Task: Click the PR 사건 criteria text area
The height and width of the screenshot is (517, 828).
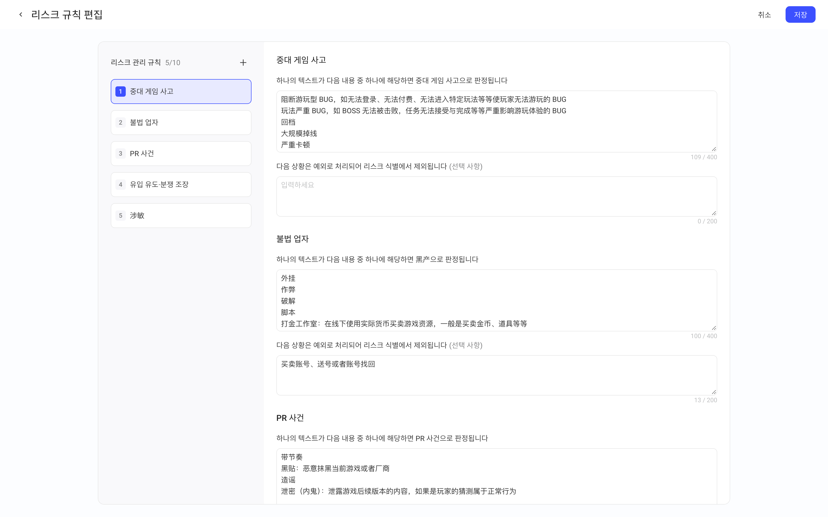Action: [497, 476]
